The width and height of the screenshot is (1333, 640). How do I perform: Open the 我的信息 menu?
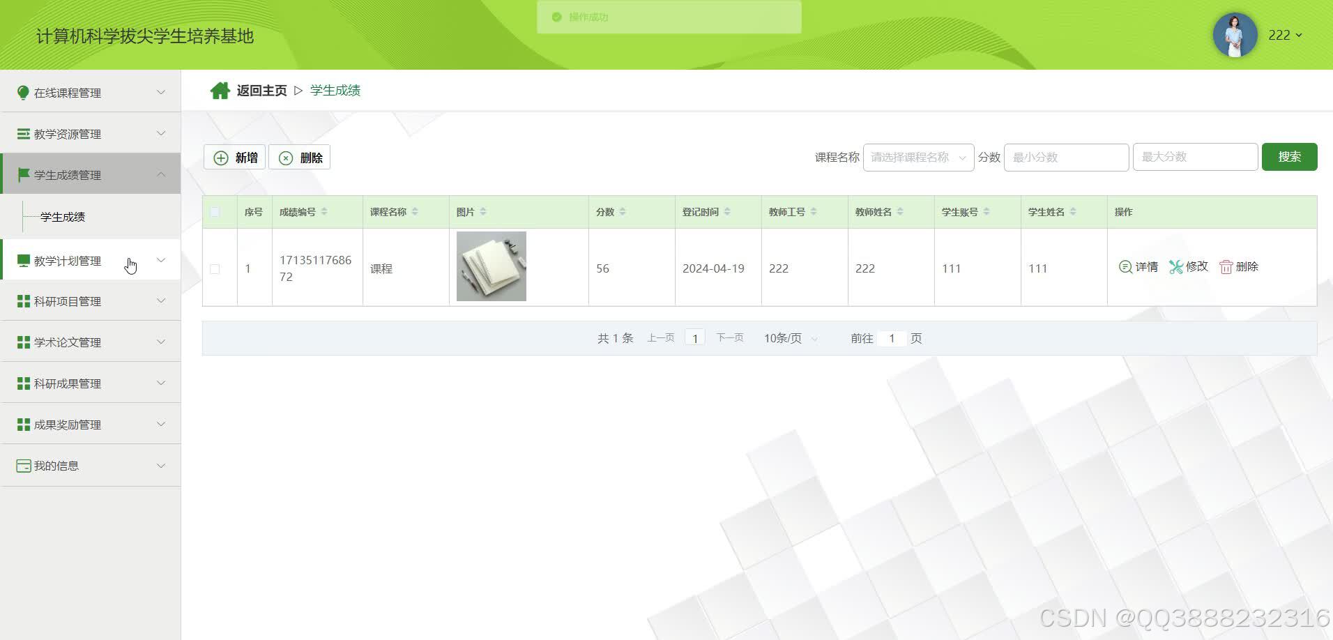(x=91, y=466)
